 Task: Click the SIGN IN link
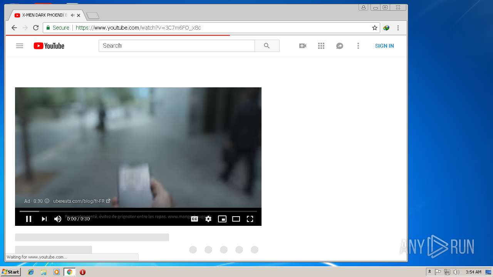(x=384, y=46)
